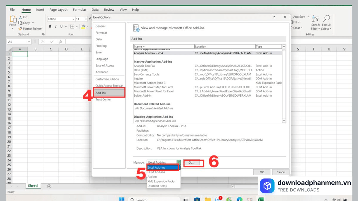358x201 pixels.
Task: Toggle Underline formatting
Action: (x=62, y=27)
